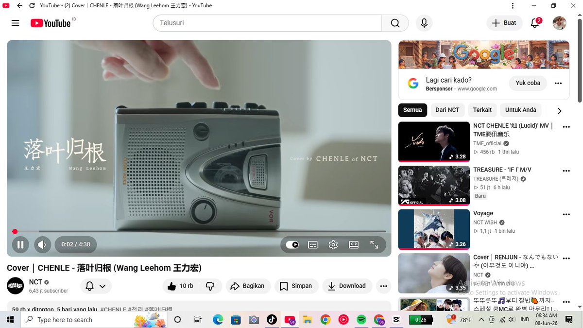Select the Dari NCT filter chip
The image size is (583, 328).
tap(447, 110)
